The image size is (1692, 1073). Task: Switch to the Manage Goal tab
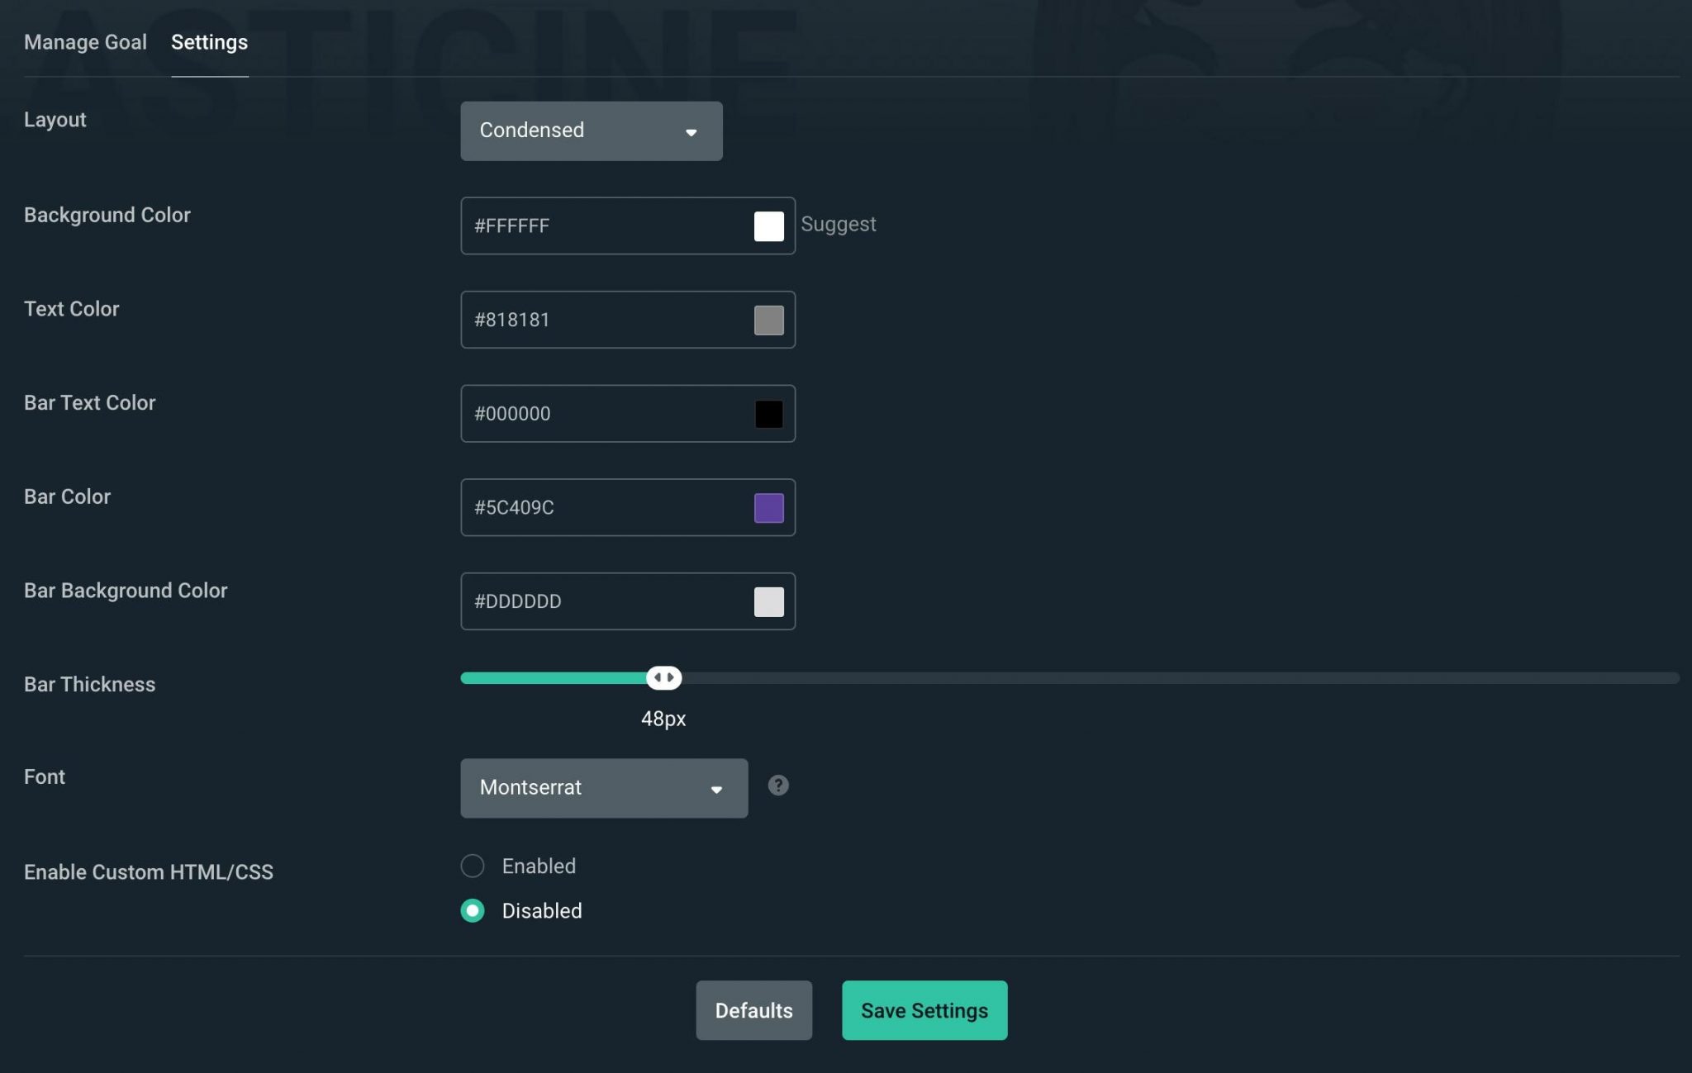(x=85, y=41)
